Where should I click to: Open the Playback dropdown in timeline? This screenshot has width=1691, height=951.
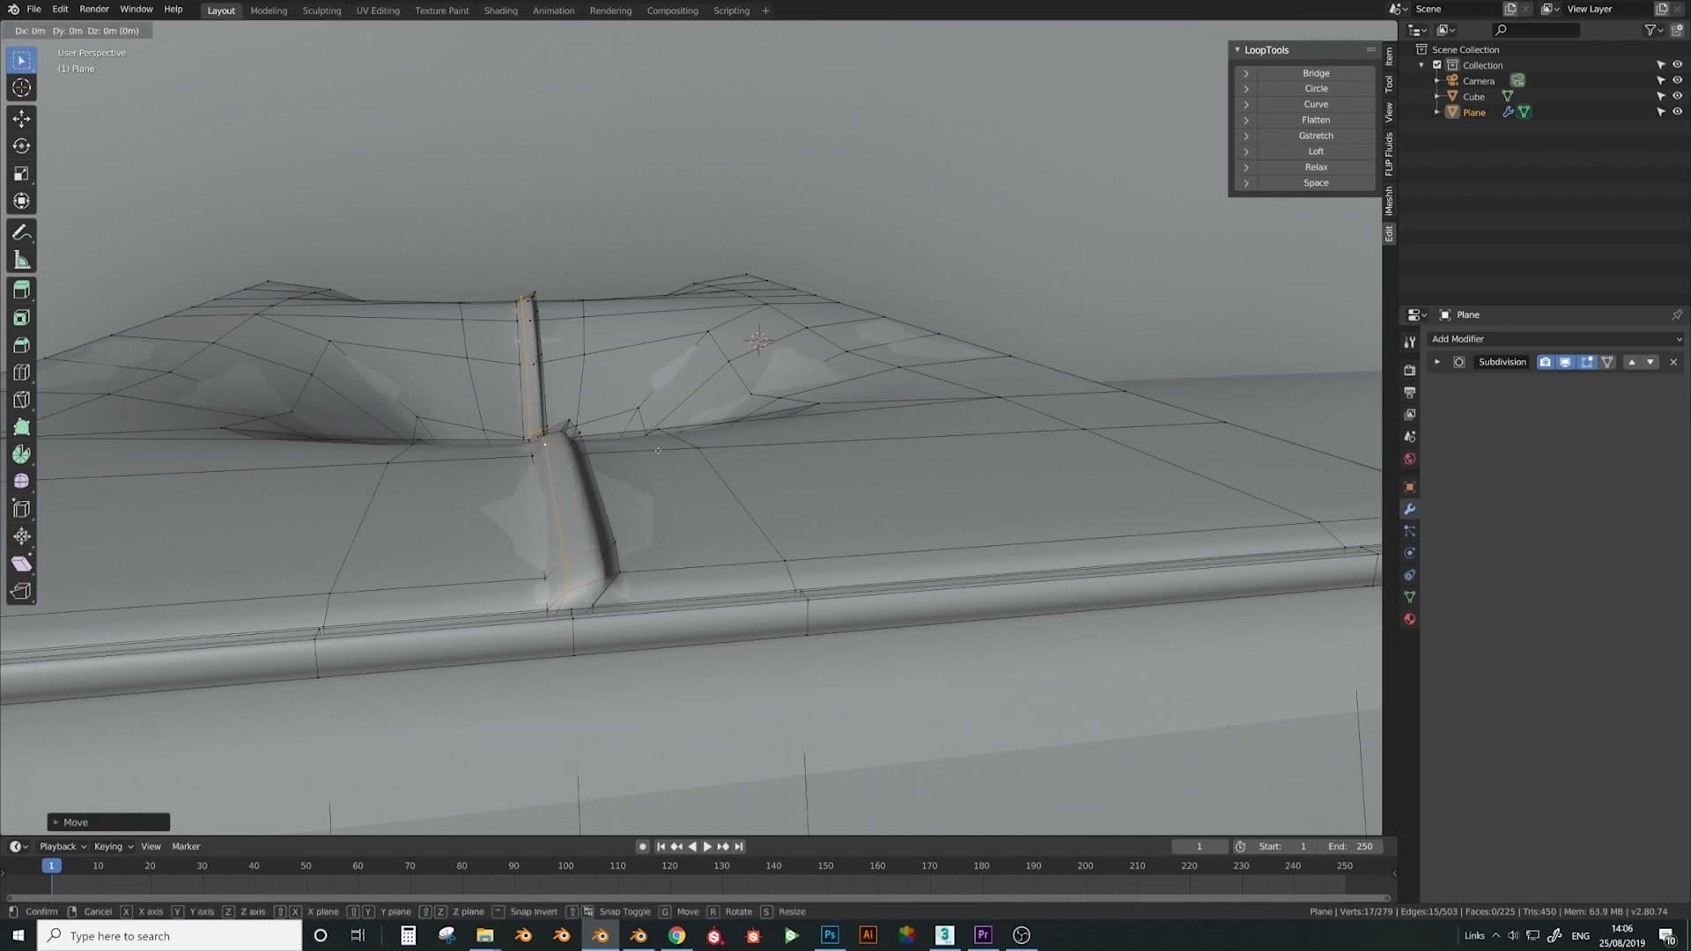tap(63, 846)
